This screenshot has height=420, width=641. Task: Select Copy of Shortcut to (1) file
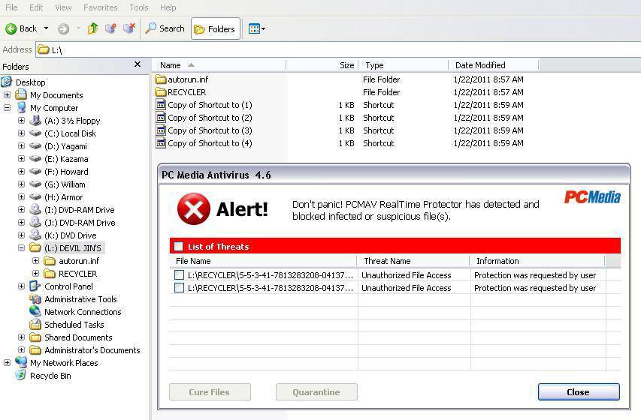click(x=204, y=105)
